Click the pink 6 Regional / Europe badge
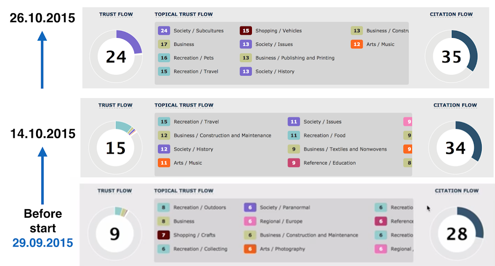Screen dimensions: 495x266 tap(250, 221)
